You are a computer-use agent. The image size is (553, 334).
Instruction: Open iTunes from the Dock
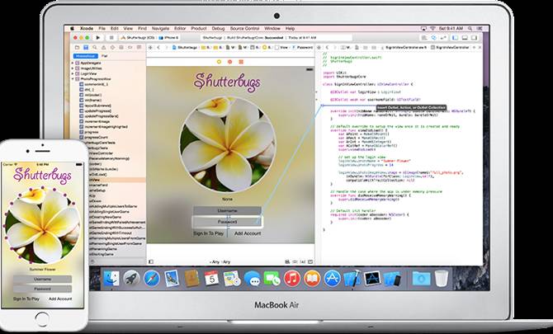(292, 279)
